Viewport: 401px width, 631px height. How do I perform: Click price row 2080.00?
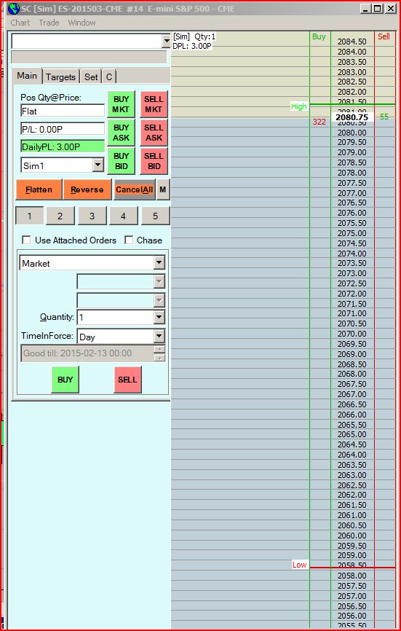[352, 133]
